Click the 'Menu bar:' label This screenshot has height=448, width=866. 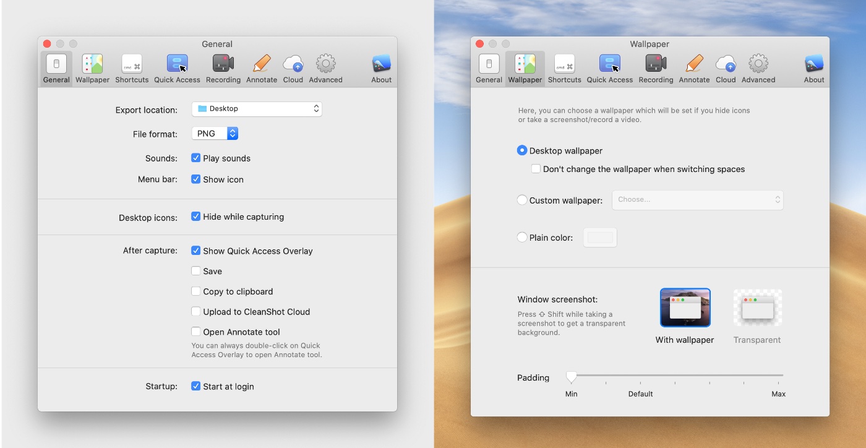(x=158, y=179)
